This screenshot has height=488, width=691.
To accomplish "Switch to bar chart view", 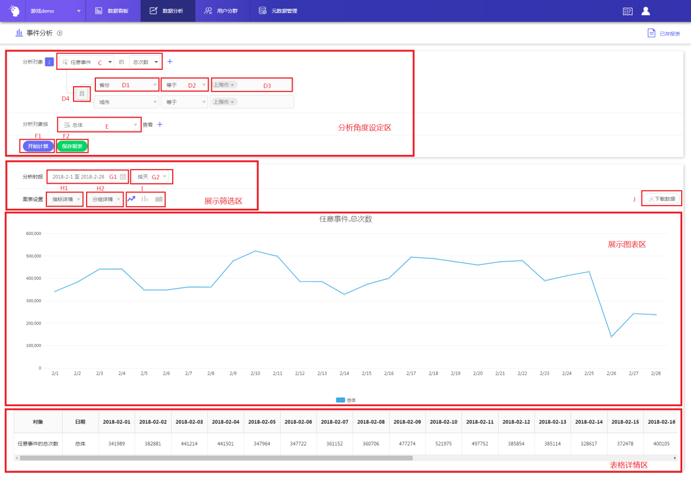I will [x=145, y=199].
